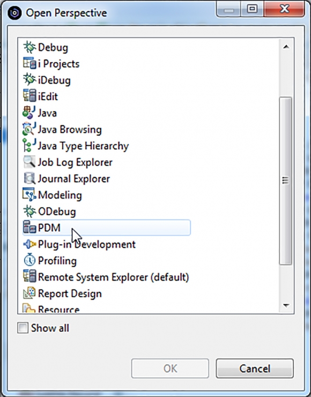This screenshot has width=311, height=397.
Task: Pick the Java Browsing magnifier icon
Action: tap(29, 129)
